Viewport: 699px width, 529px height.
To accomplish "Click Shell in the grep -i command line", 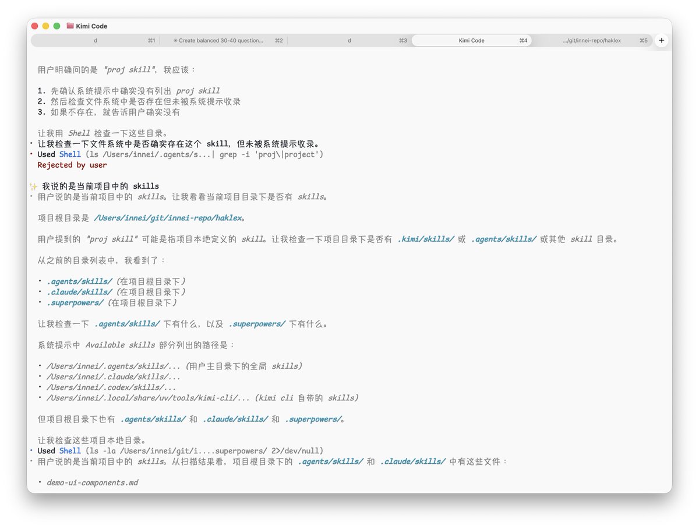I will point(70,154).
